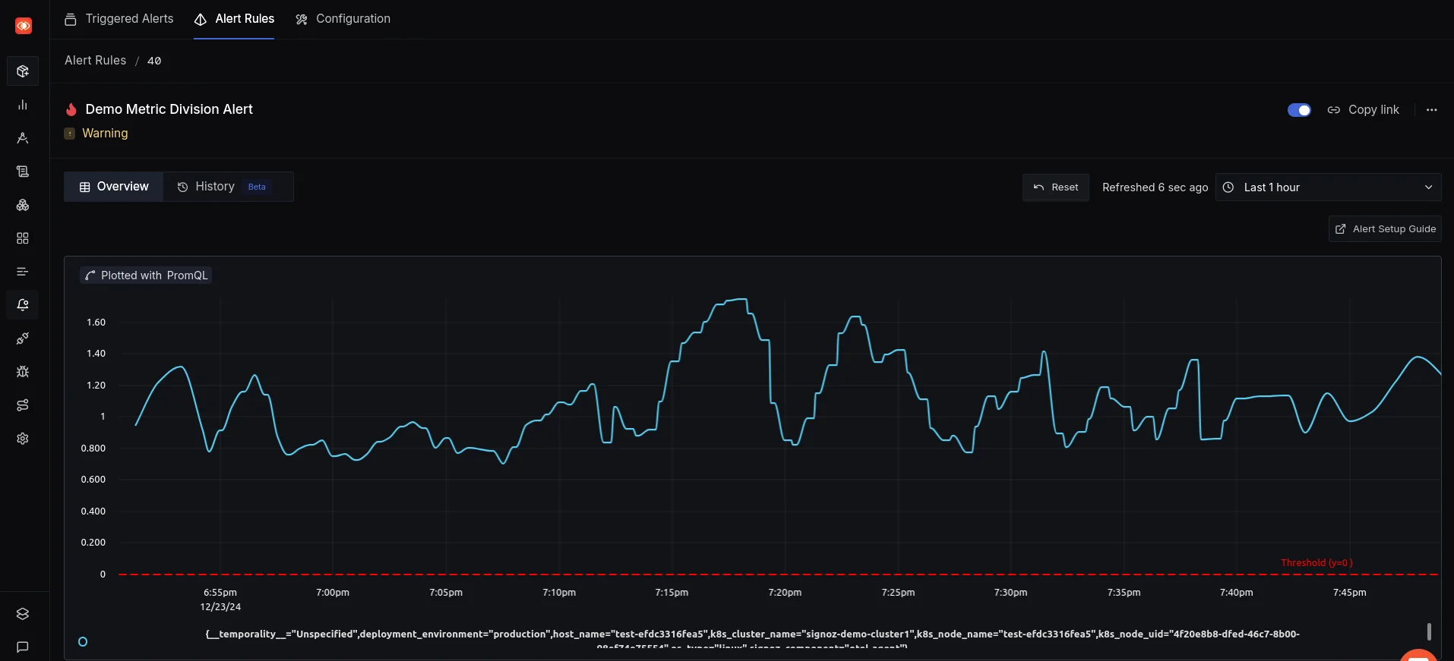Open the Settings gear icon in sidebar

pos(23,439)
